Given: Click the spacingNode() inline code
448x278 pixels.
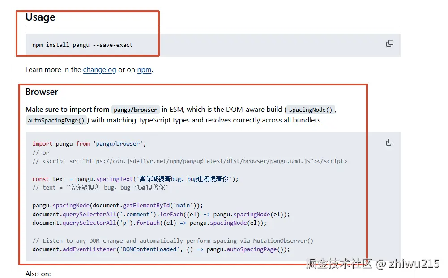Looking at the screenshot, I should (x=311, y=110).
